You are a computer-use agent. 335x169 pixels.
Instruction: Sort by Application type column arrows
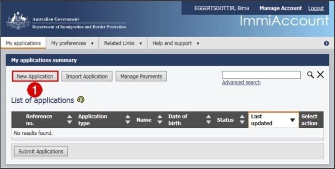[x=128, y=120]
